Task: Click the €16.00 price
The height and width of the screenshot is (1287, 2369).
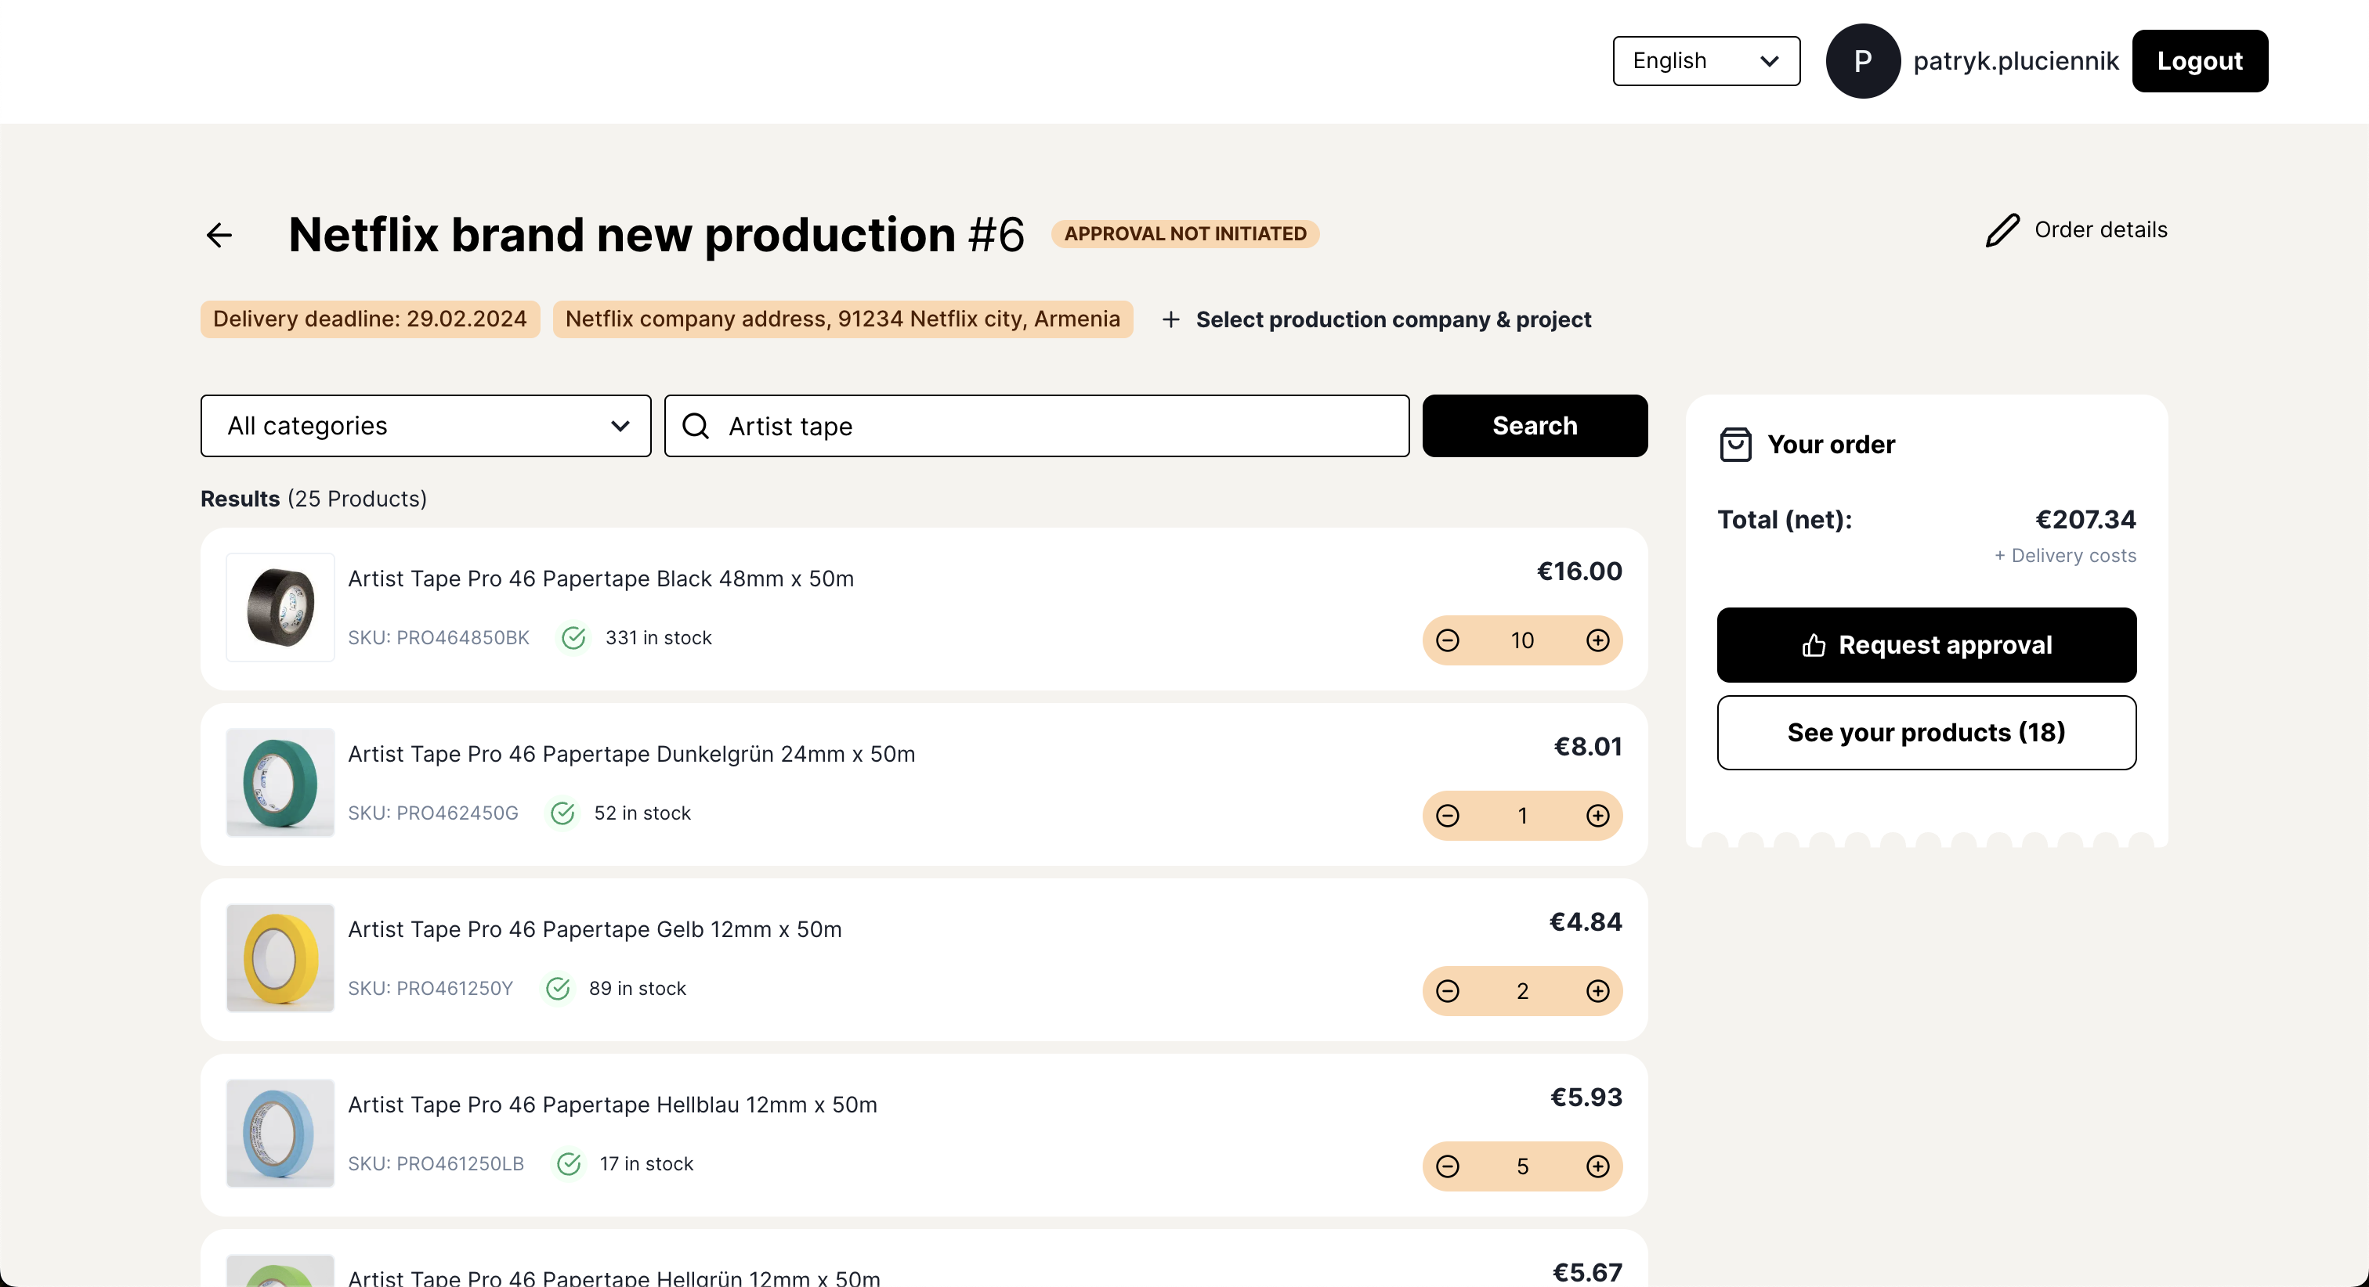Action: tap(1579, 571)
